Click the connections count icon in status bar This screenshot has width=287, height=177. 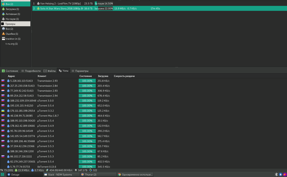coord(2,170)
